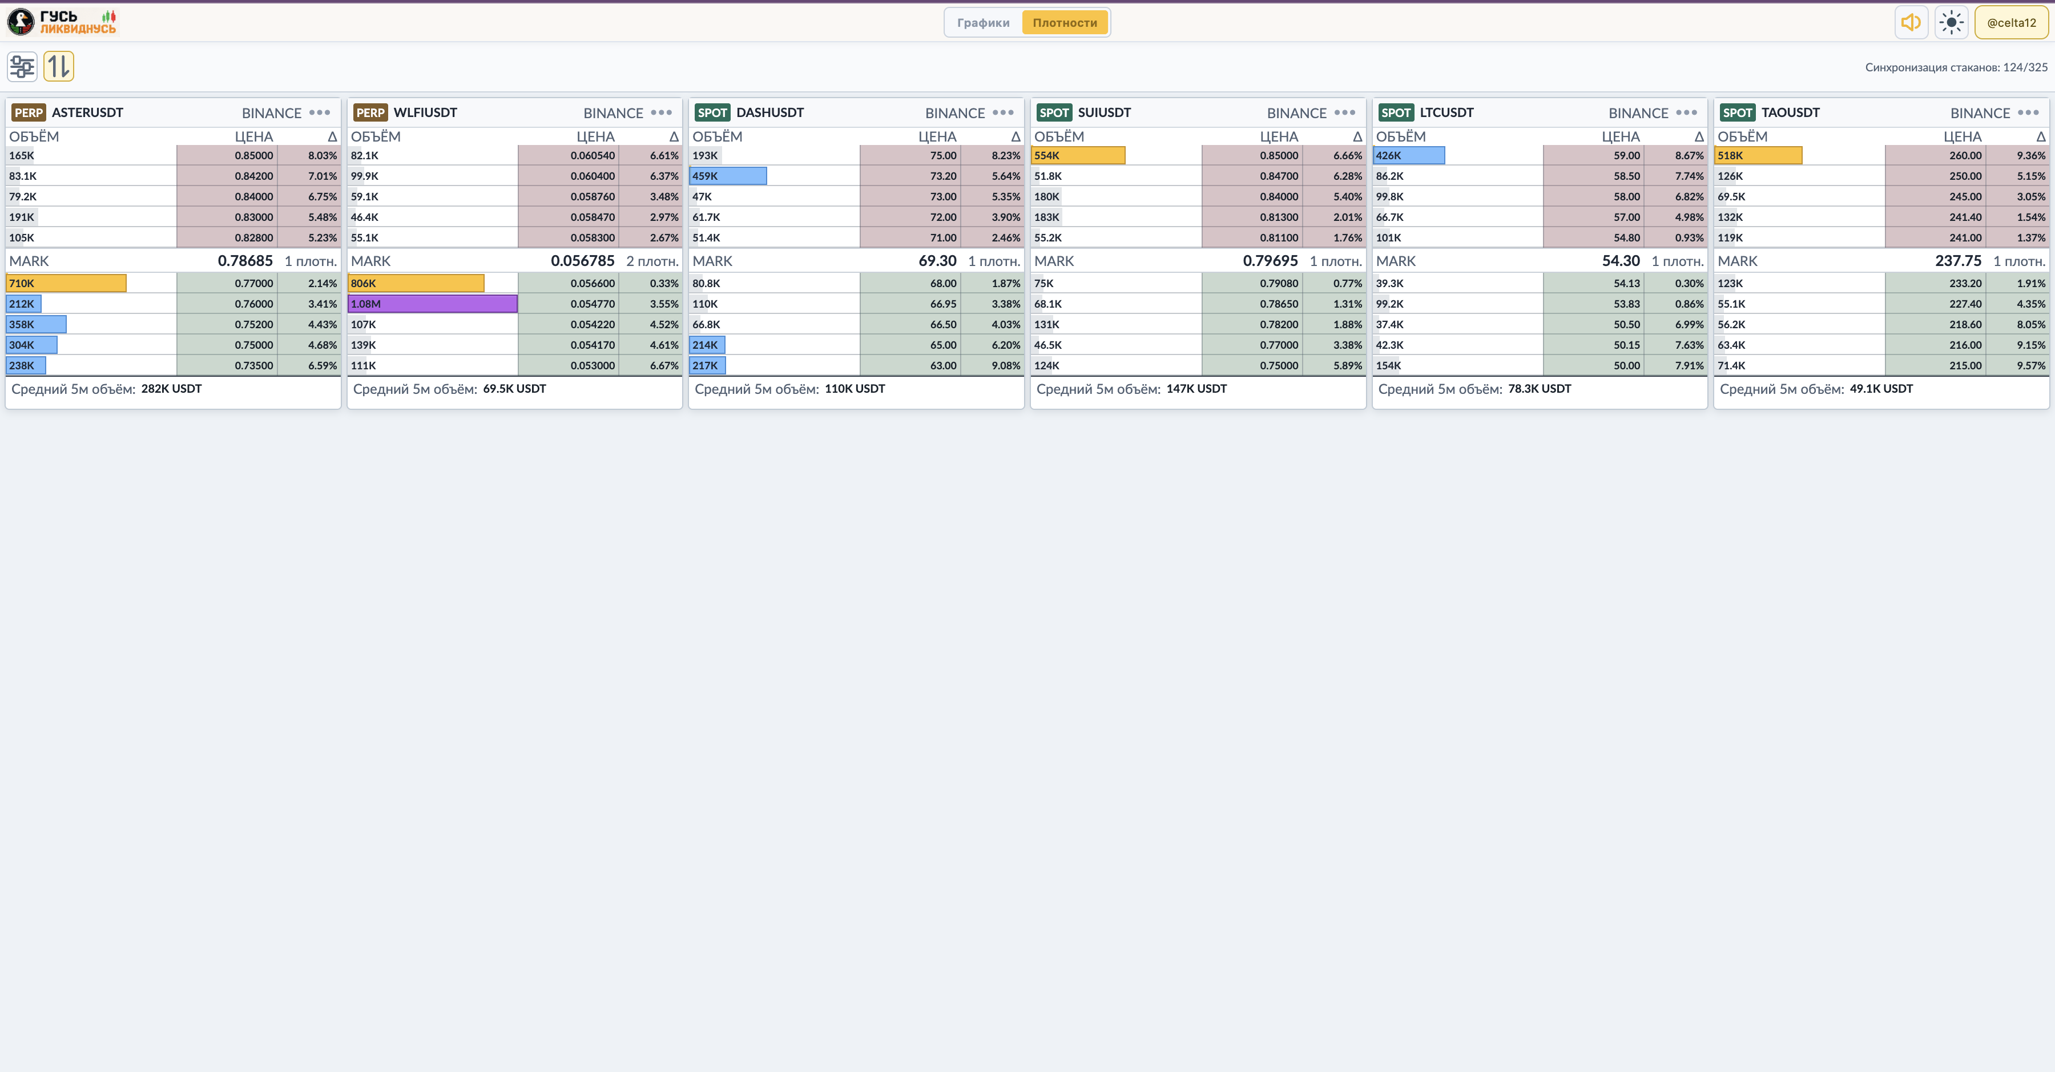This screenshot has width=2055, height=1072.
Task: Select the 710K orange density bar in ASTERUSDT
Action: point(66,283)
